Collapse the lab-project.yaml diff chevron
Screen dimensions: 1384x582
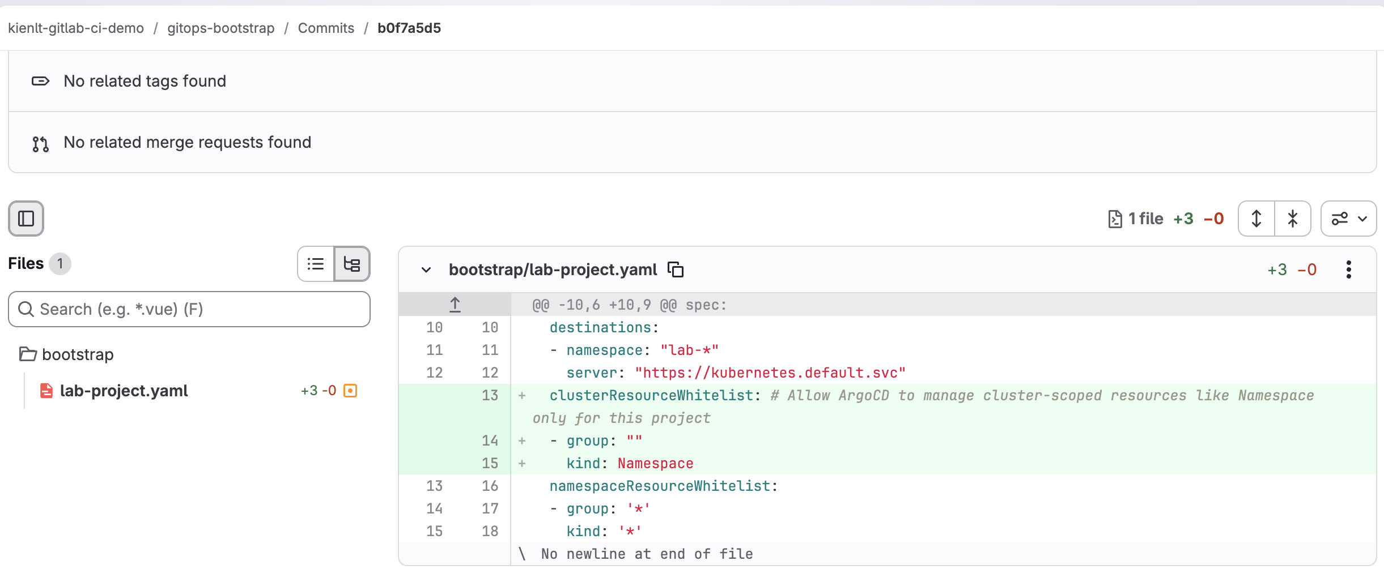426,270
